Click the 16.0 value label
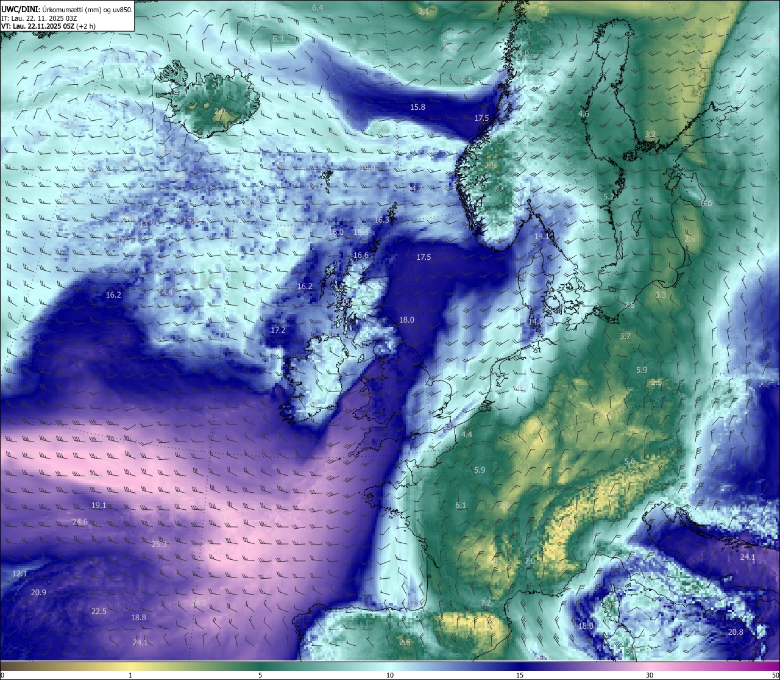The height and width of the screenshot is (680, 780). click(336, 232)
